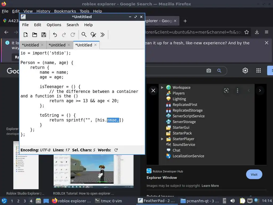This screenshot has width=273, height=205.
Task: Open FeatherPad's File menu
Action: [25, 25]
